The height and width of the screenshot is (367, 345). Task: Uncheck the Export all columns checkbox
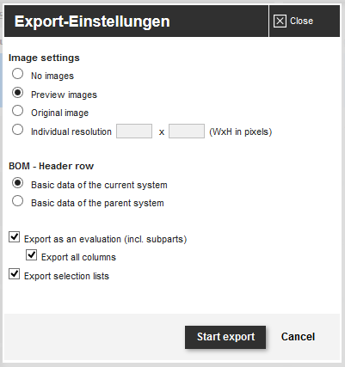coord(31,254)
